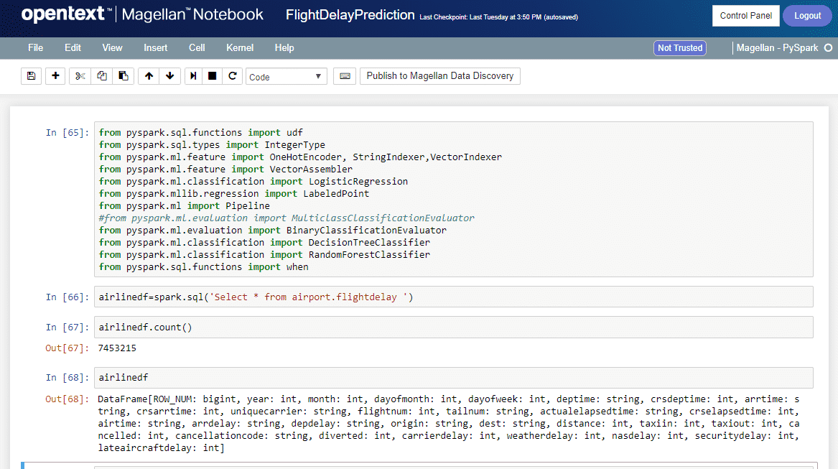Restart the kernel

pyautogui.click(x=231, y=75)
